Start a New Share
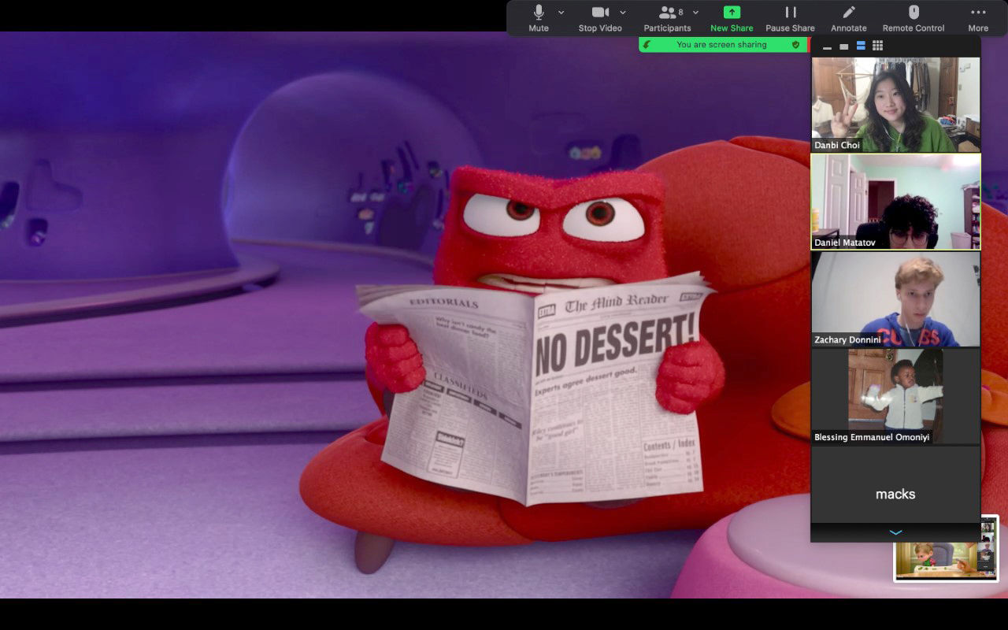Image resolution: width=1008 pixels, height=630 pixels. coord(732,18)
